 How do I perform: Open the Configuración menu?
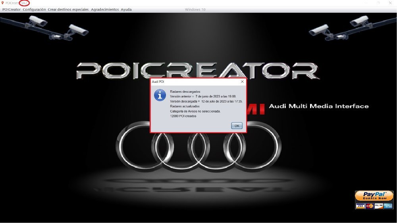(34, 10)
